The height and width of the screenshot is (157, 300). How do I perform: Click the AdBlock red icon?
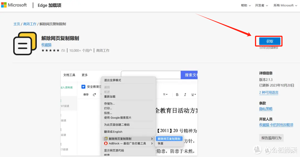pos(106,143)
